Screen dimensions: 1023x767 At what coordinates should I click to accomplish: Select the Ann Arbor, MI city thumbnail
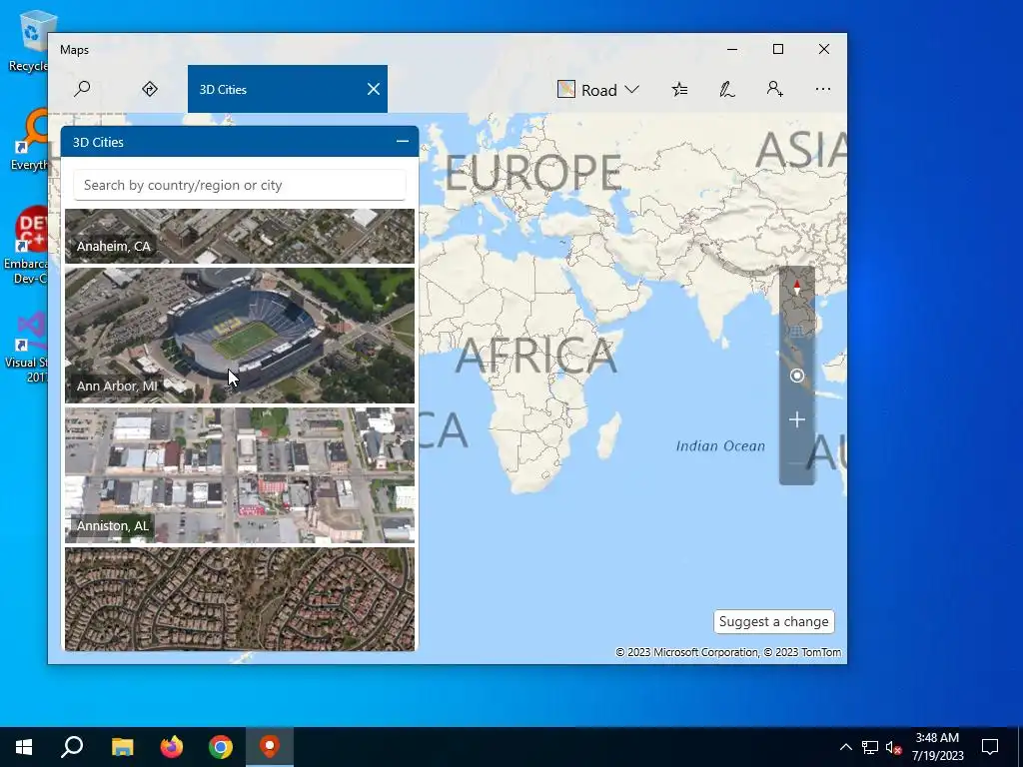[240, 336]
